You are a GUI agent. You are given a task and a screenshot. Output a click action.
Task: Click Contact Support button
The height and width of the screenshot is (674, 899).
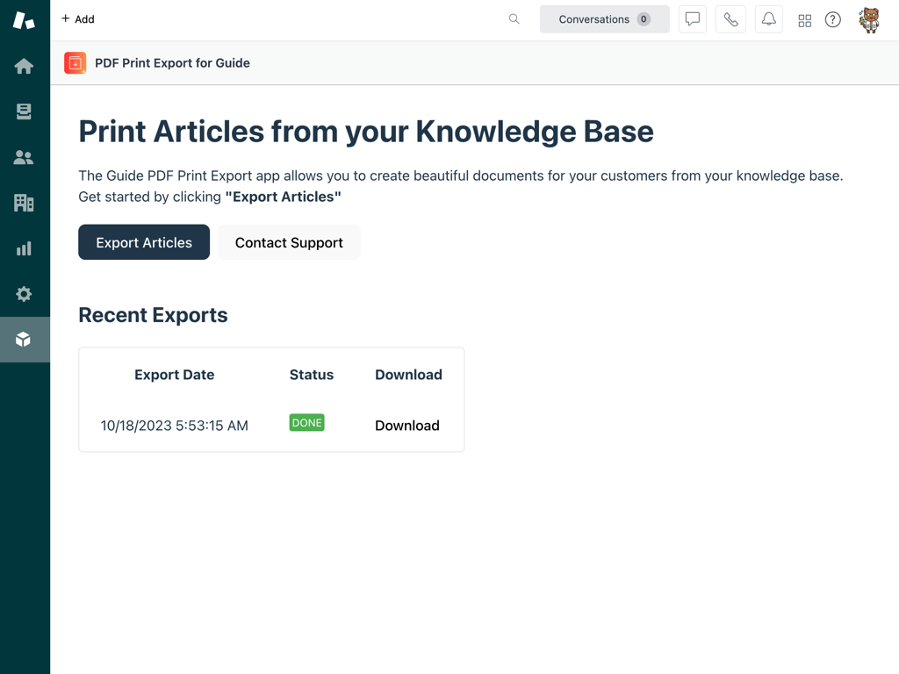(x=289, y=242)
